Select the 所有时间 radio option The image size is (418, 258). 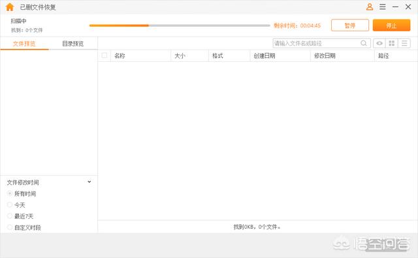coord(10,193)
